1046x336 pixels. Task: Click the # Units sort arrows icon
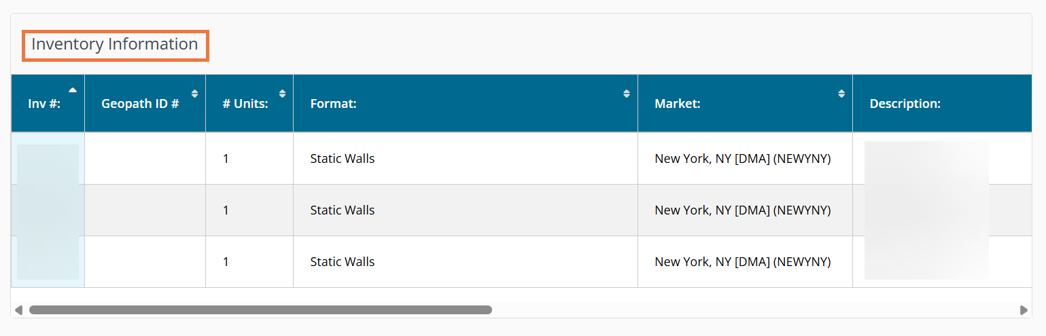point(283,94)
